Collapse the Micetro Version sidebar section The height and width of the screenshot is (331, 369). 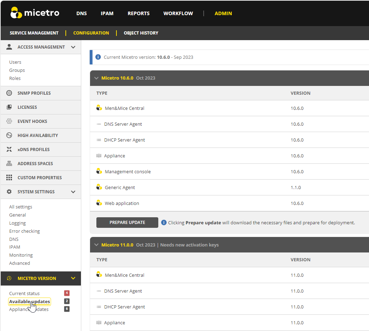point(73,278)
